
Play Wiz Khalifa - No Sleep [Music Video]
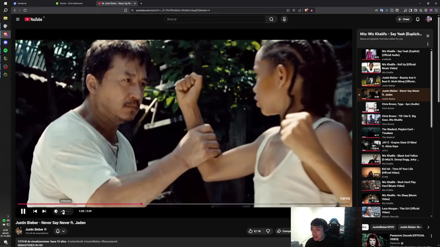(x=394, y=199)
